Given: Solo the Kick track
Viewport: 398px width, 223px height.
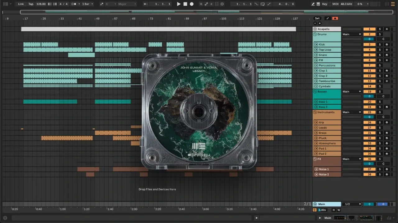Looking at the screenshot, I should coord(379,45).
